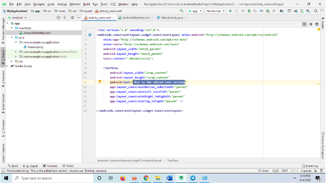Open the Event Log button
This screenshot has width=326, height=183.
(310, 166)
